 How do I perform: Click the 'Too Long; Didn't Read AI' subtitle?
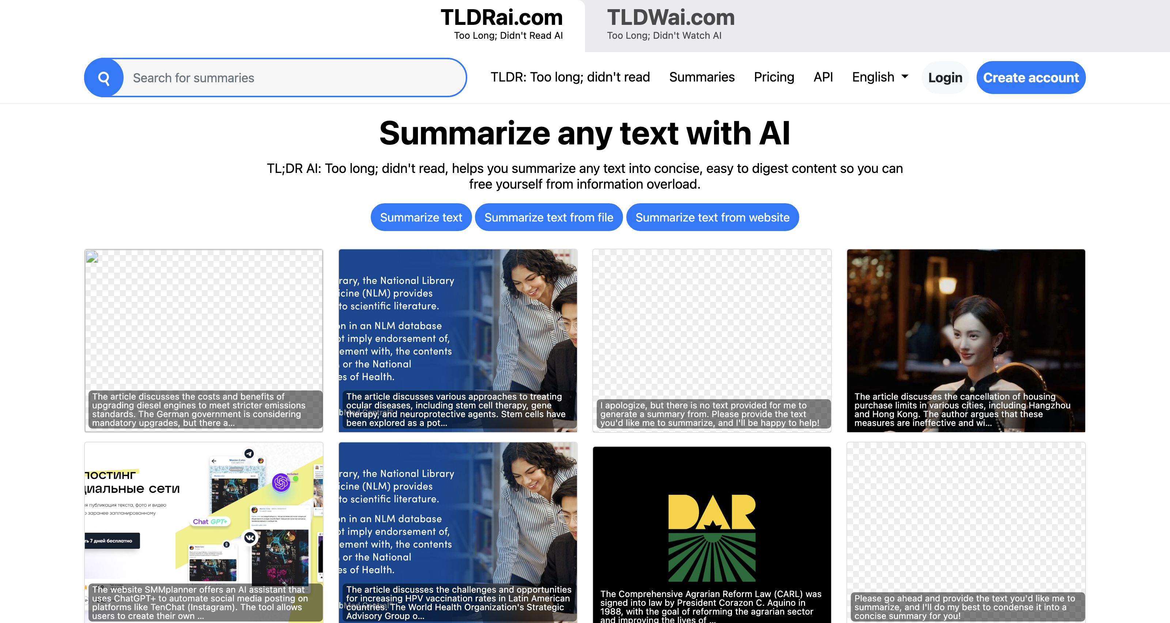click(508, 35)
